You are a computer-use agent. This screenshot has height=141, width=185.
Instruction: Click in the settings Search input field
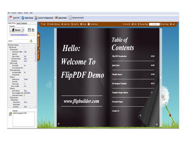[x=21, y=41]
